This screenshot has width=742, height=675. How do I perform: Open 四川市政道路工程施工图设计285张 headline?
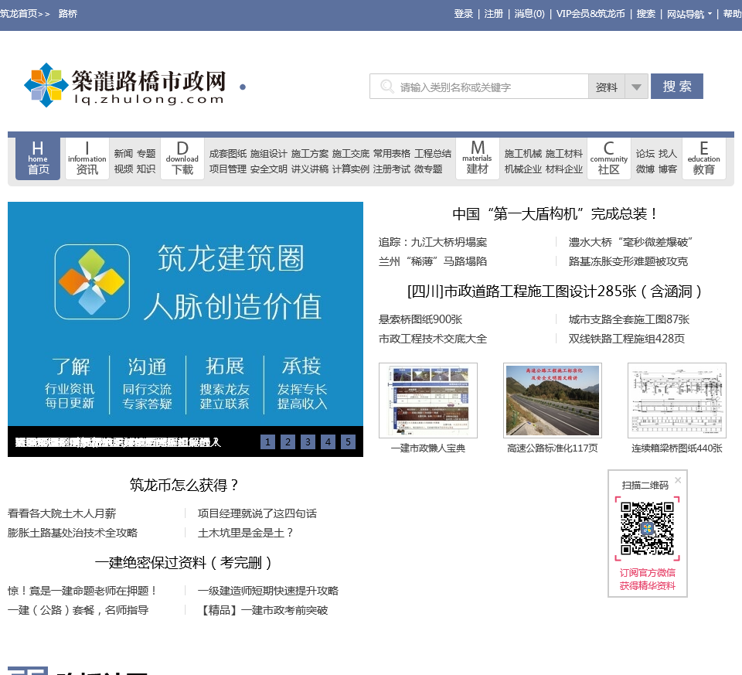[x=554, y=291]
